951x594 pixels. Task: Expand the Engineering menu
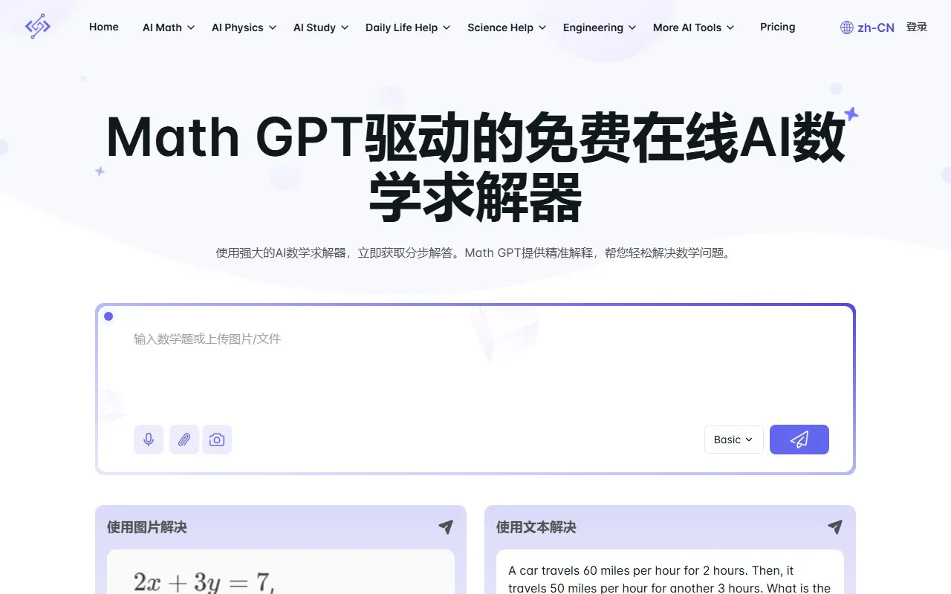[x=599, y=27]
